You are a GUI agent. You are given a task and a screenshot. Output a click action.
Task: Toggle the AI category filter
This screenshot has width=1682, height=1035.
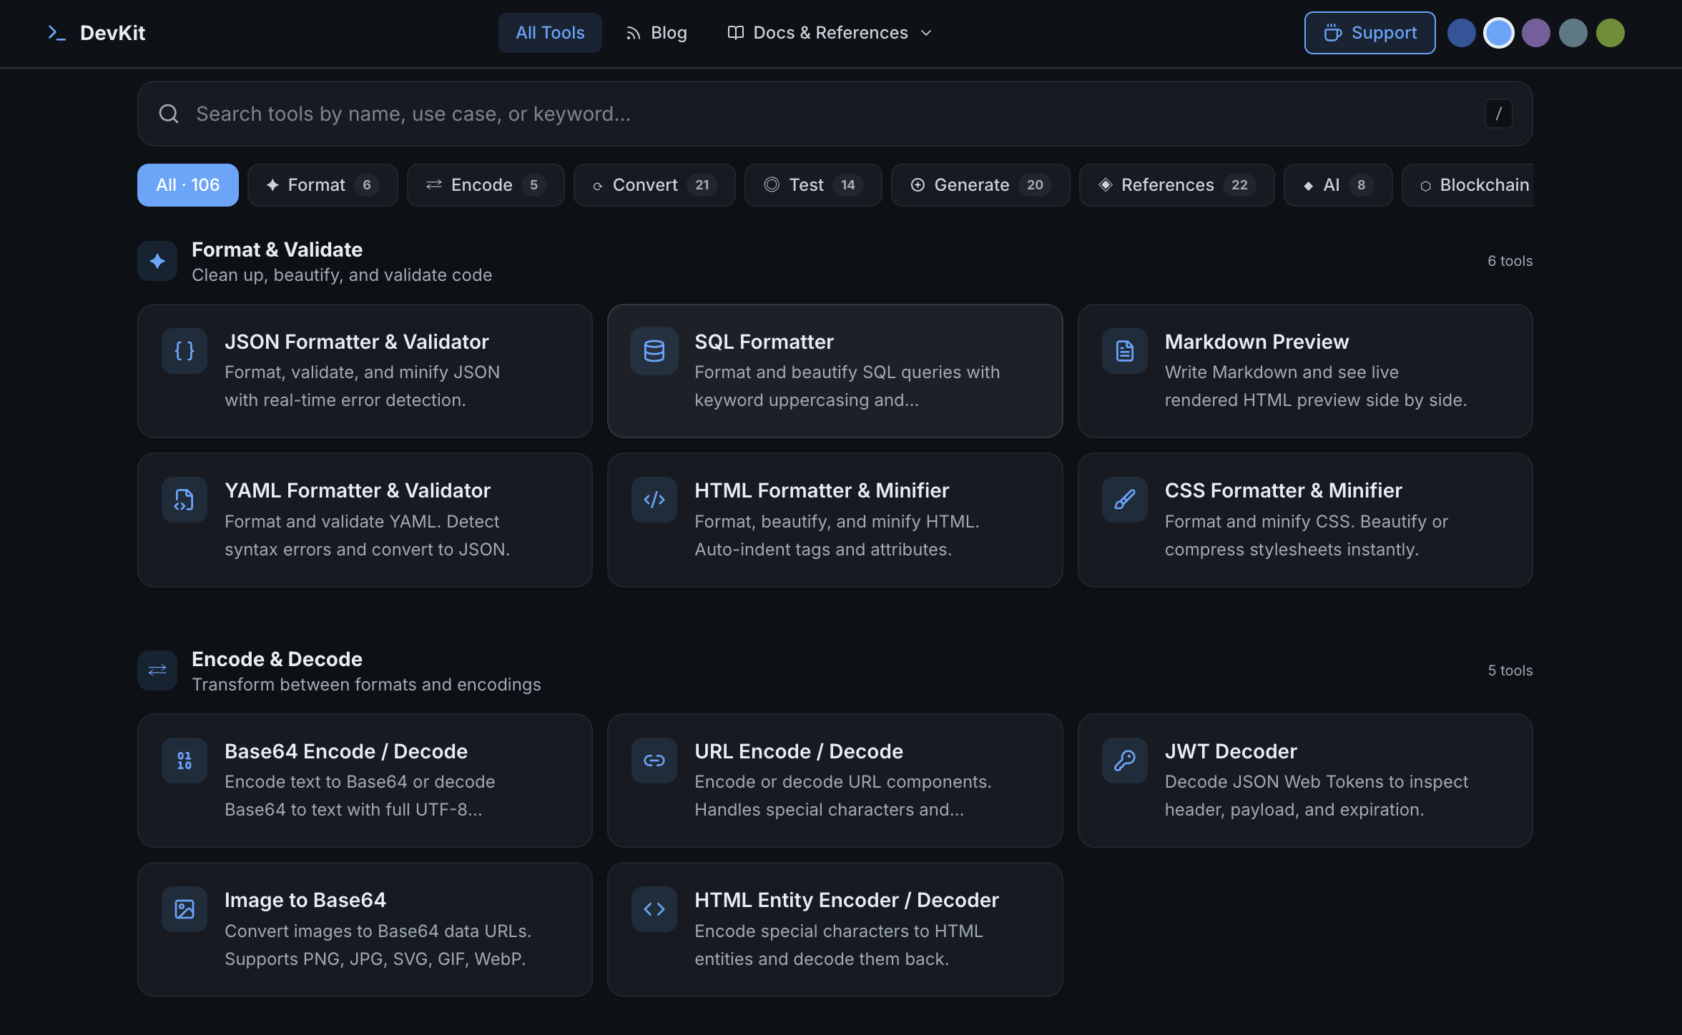tap(1337, 184)
